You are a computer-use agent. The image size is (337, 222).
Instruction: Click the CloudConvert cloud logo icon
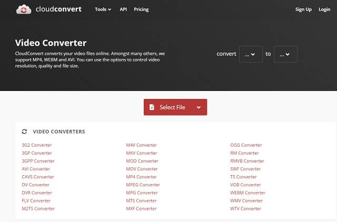(x=24, y=9)
